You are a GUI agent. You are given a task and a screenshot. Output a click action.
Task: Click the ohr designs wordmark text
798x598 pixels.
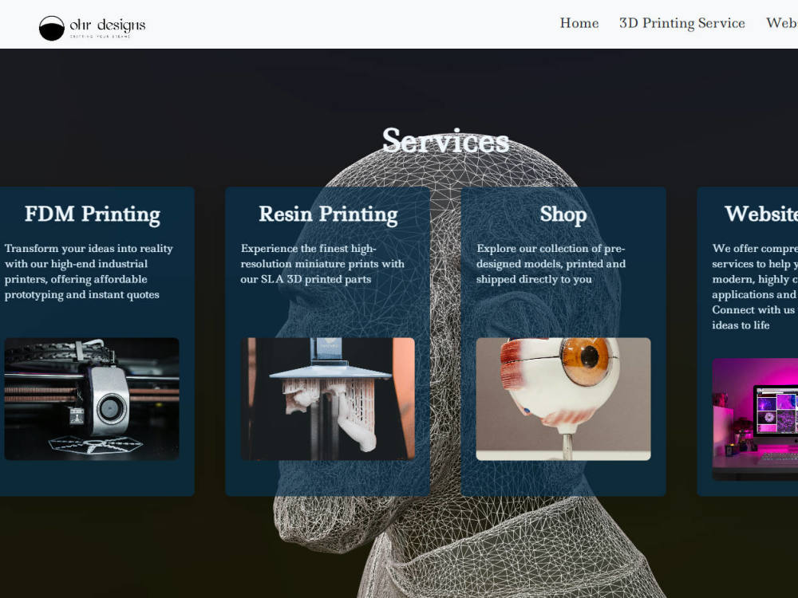[108, 26]
